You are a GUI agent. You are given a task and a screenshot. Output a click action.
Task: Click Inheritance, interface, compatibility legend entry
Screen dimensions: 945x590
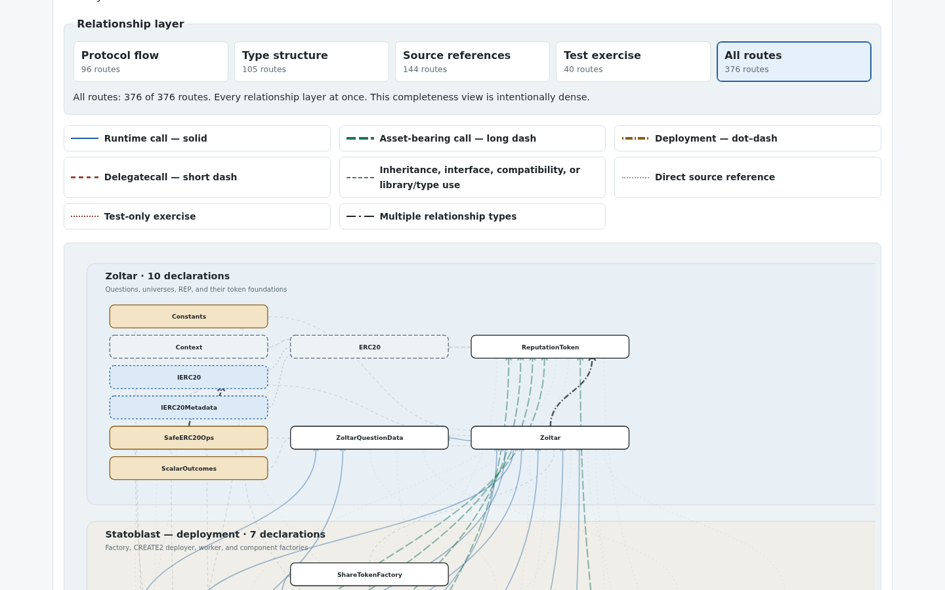click(x=472, y=177)
